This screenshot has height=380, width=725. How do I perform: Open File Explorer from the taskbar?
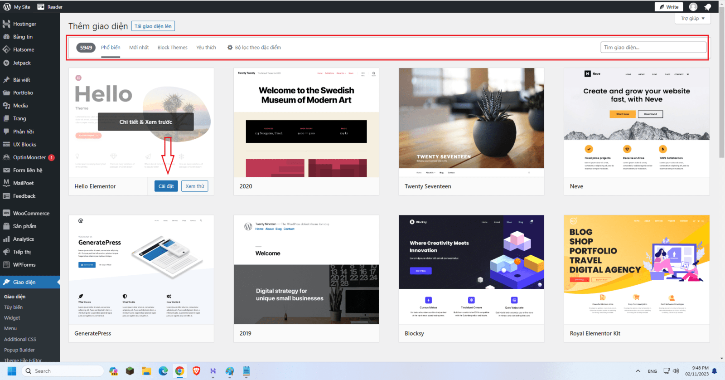pos(146,371)
